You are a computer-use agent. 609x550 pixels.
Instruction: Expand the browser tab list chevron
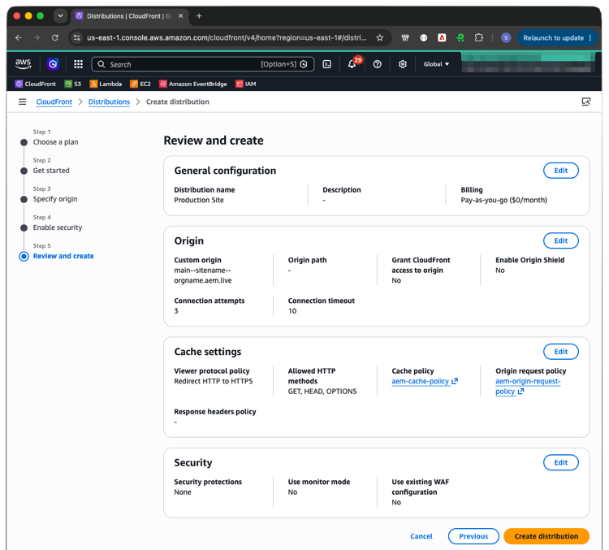click(x=60, y=16)
